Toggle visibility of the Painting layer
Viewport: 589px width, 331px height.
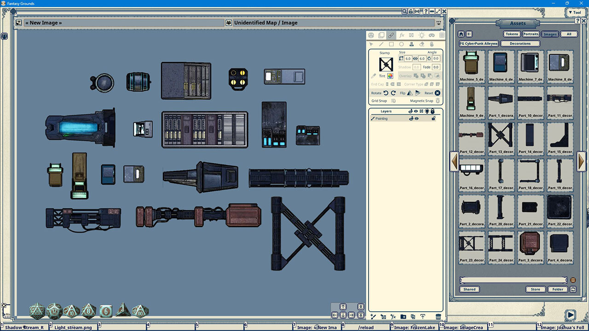coord(416,119)
